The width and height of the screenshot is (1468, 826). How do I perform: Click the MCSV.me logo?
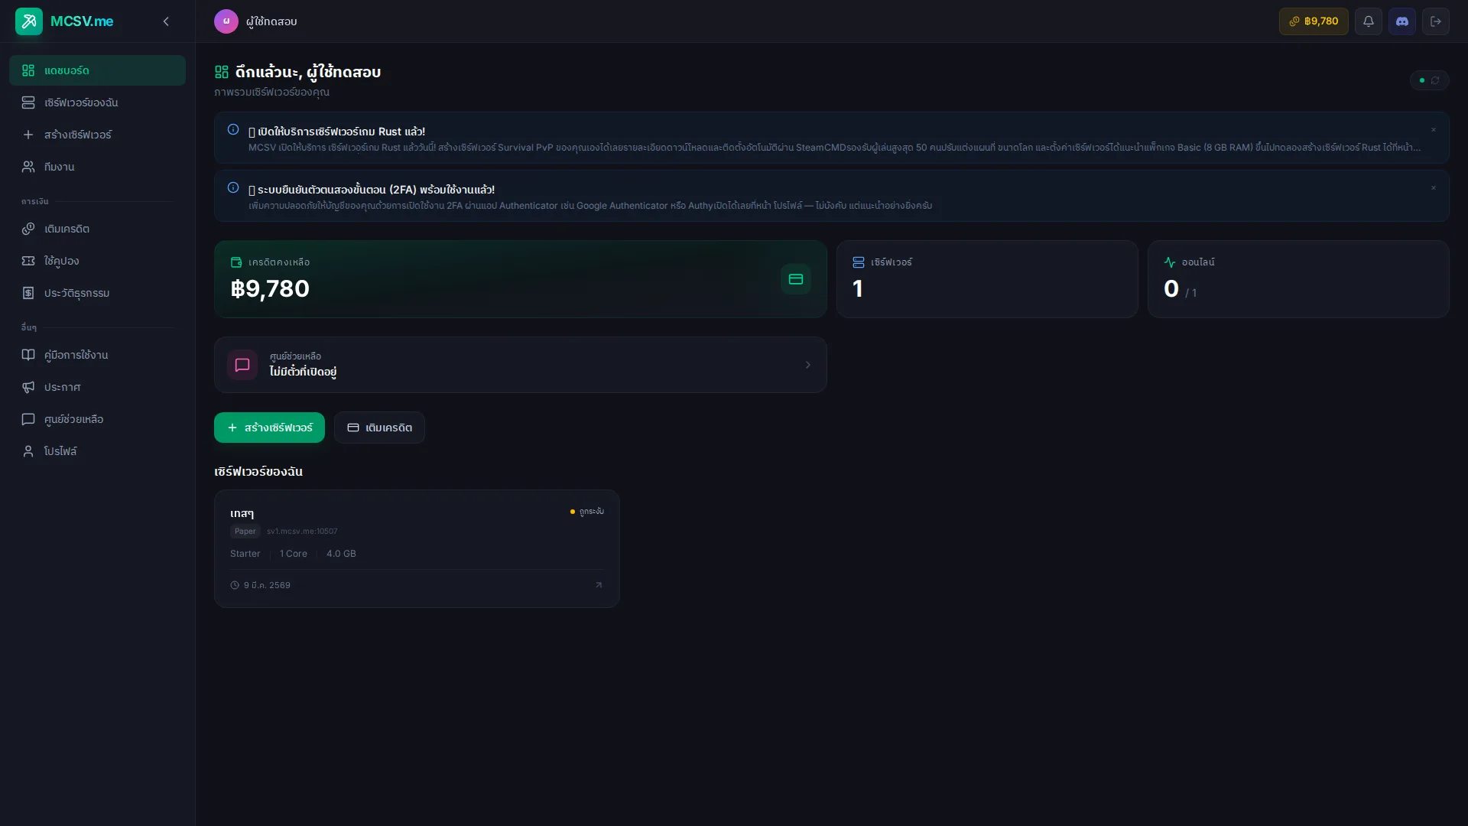(65, 21)
